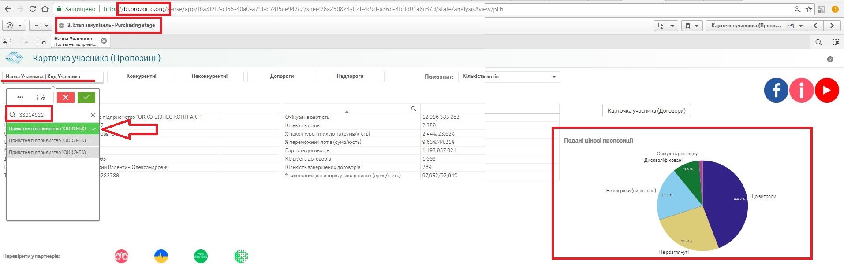Open the bookmarks dropdown in toolbar
The width and height of the screenshot is (844, 264).
click(691, 26)
